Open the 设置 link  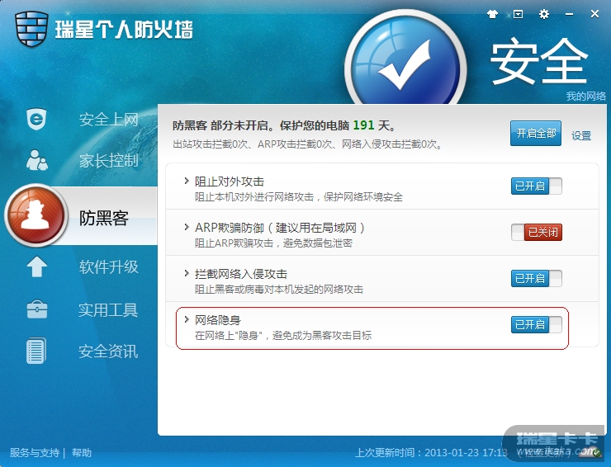pyautogui.click(x=581, y=135)
